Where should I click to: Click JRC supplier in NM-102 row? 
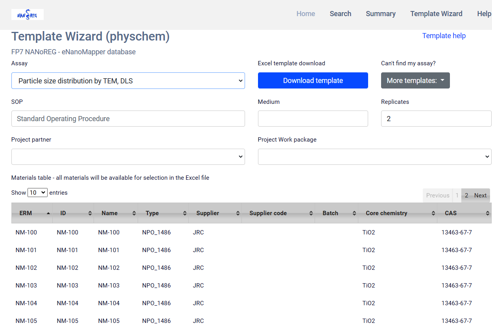coord(199,268)
